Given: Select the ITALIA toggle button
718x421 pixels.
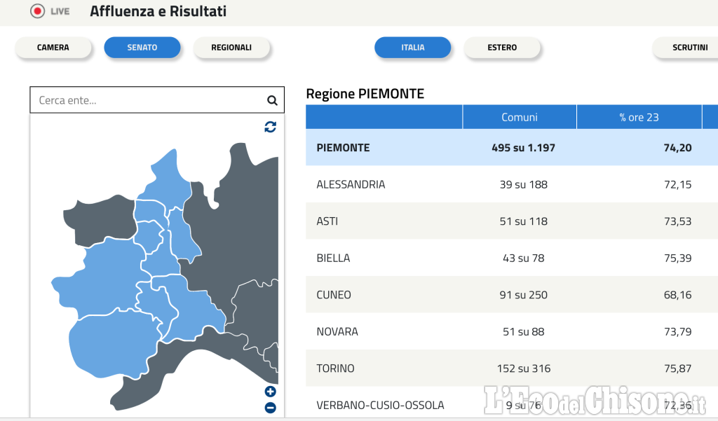Looking at the screenshot, I should [x=412, y=48].
